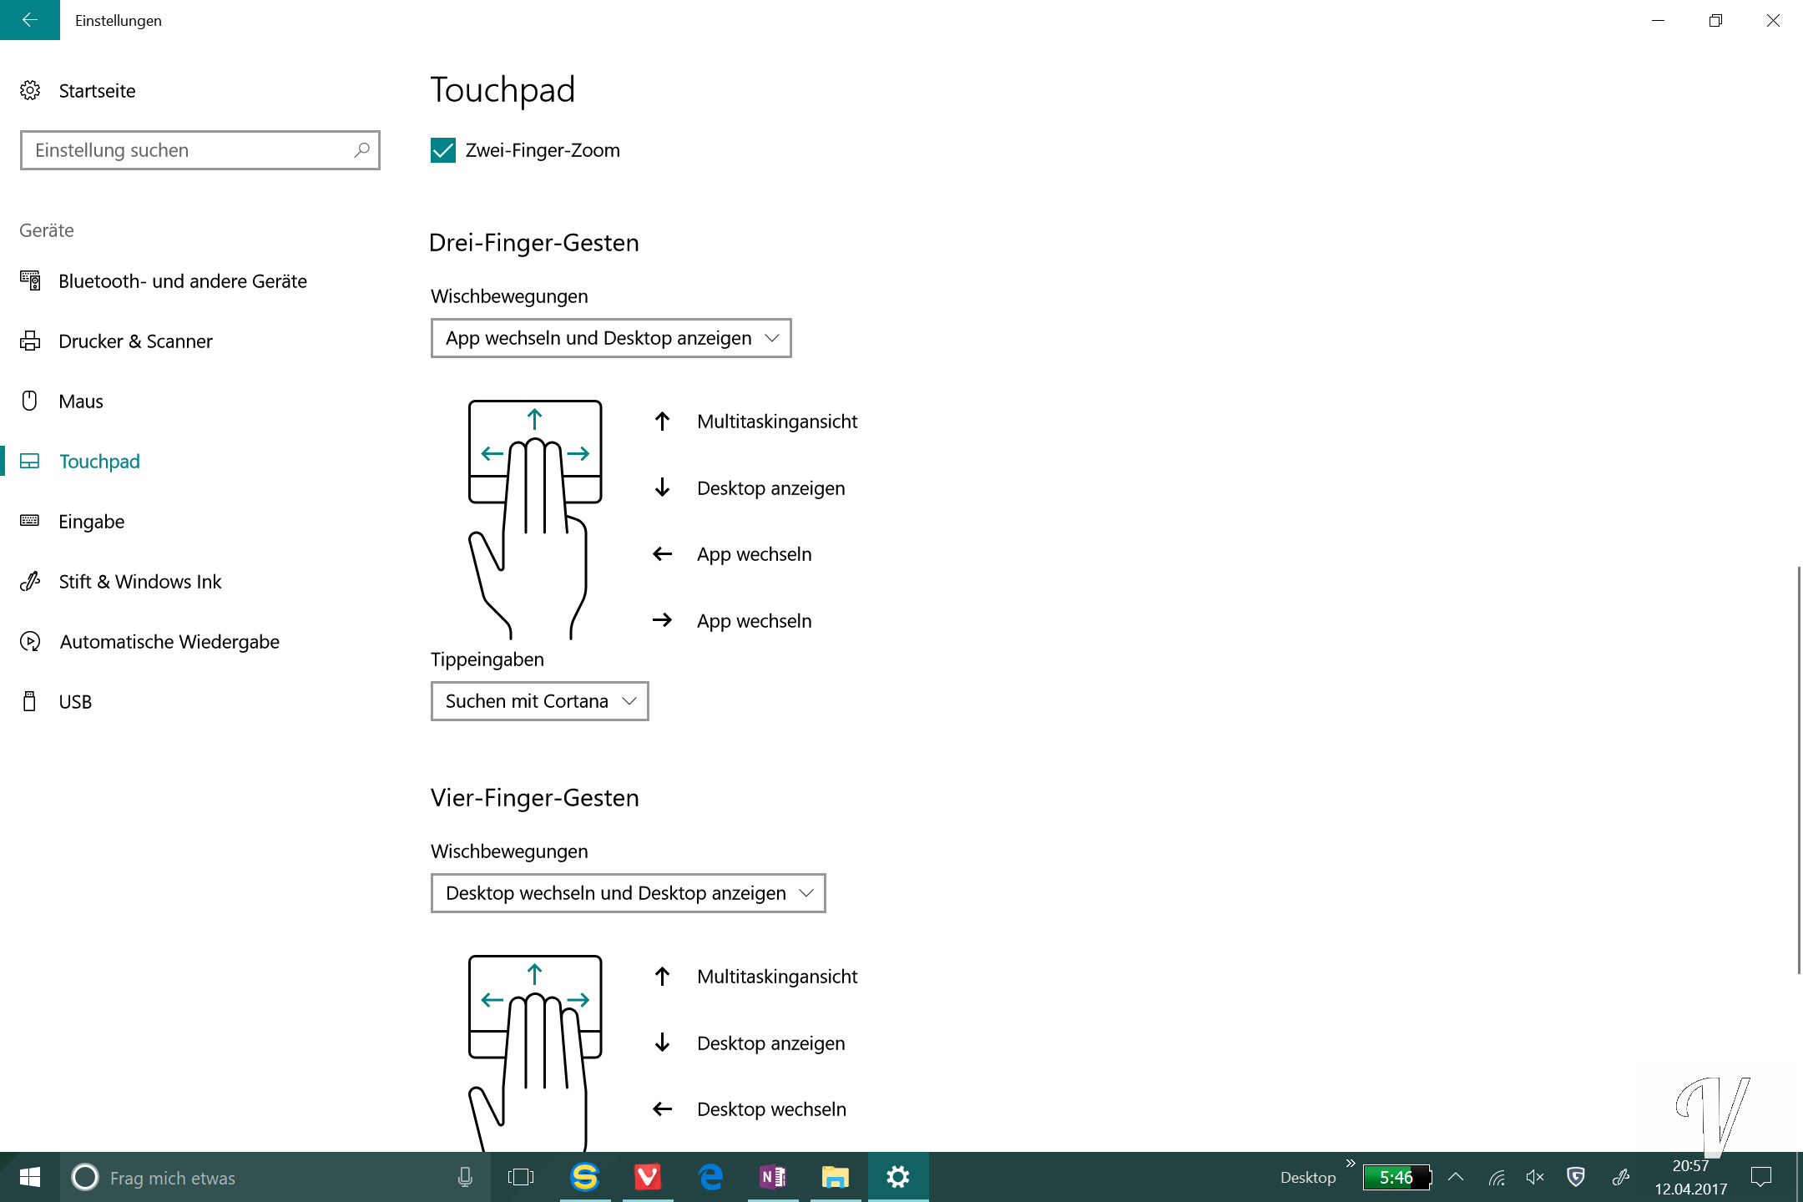Open Startseite via the gear icon

click(30, 90)
